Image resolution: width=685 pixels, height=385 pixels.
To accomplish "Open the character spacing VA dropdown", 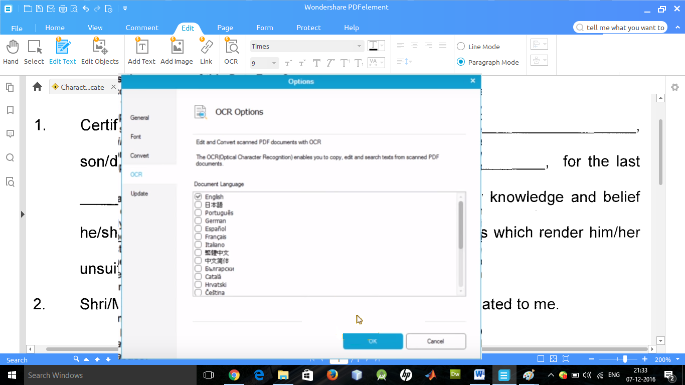I will [x=376, y=63].
